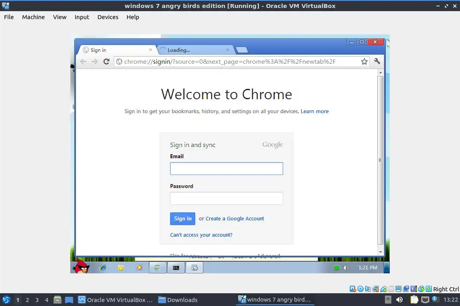Click the green guest tray icon
This screenshot has width=460, height=306.
[337, 268]
